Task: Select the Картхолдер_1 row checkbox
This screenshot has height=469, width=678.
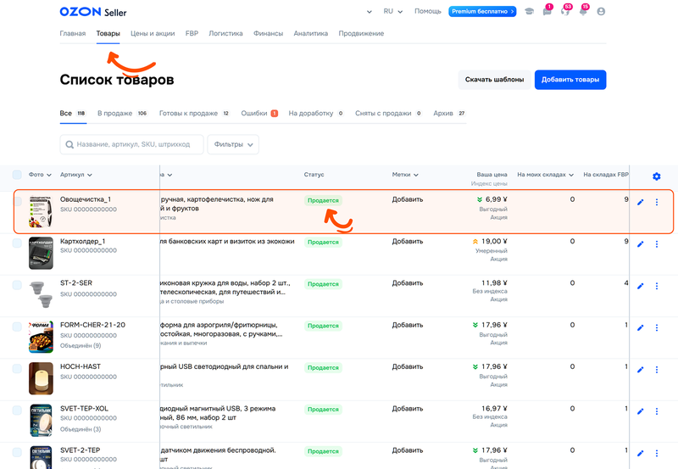Action: [17, 243]
